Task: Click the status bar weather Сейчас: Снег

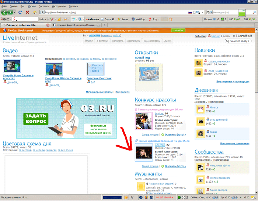Action: coord(204,197)
